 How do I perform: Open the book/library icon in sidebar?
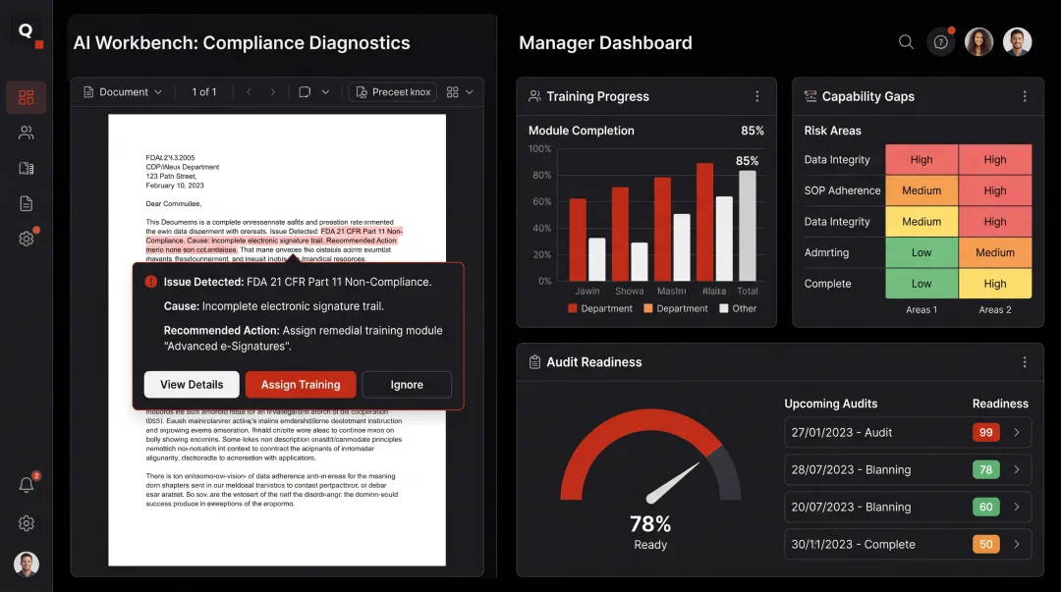[x=27, y=169]
